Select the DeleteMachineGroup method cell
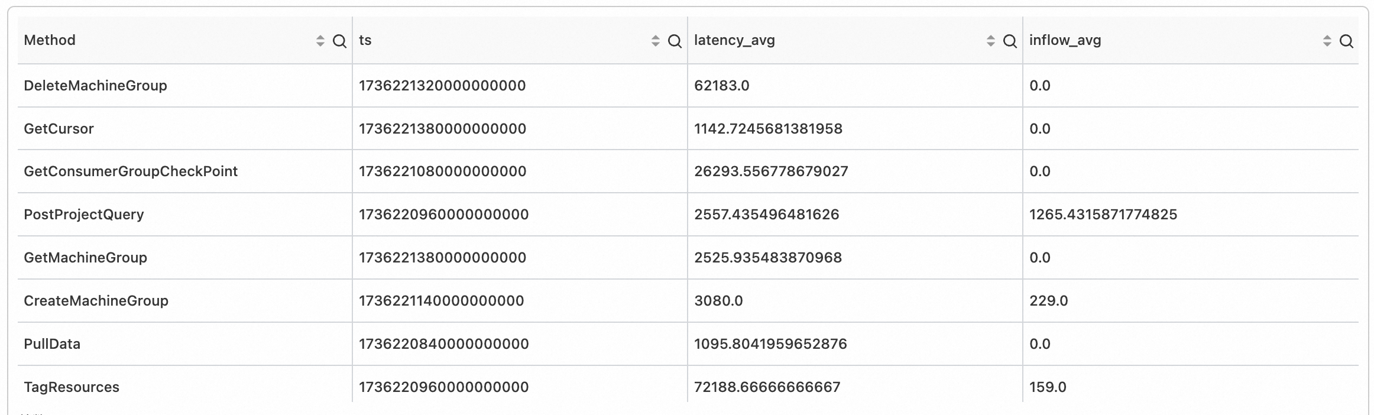The image size is (1374, 415). point(95,86)
